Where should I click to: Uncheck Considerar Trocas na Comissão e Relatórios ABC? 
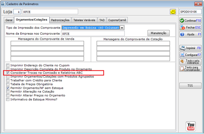click(x=8, y=73)
